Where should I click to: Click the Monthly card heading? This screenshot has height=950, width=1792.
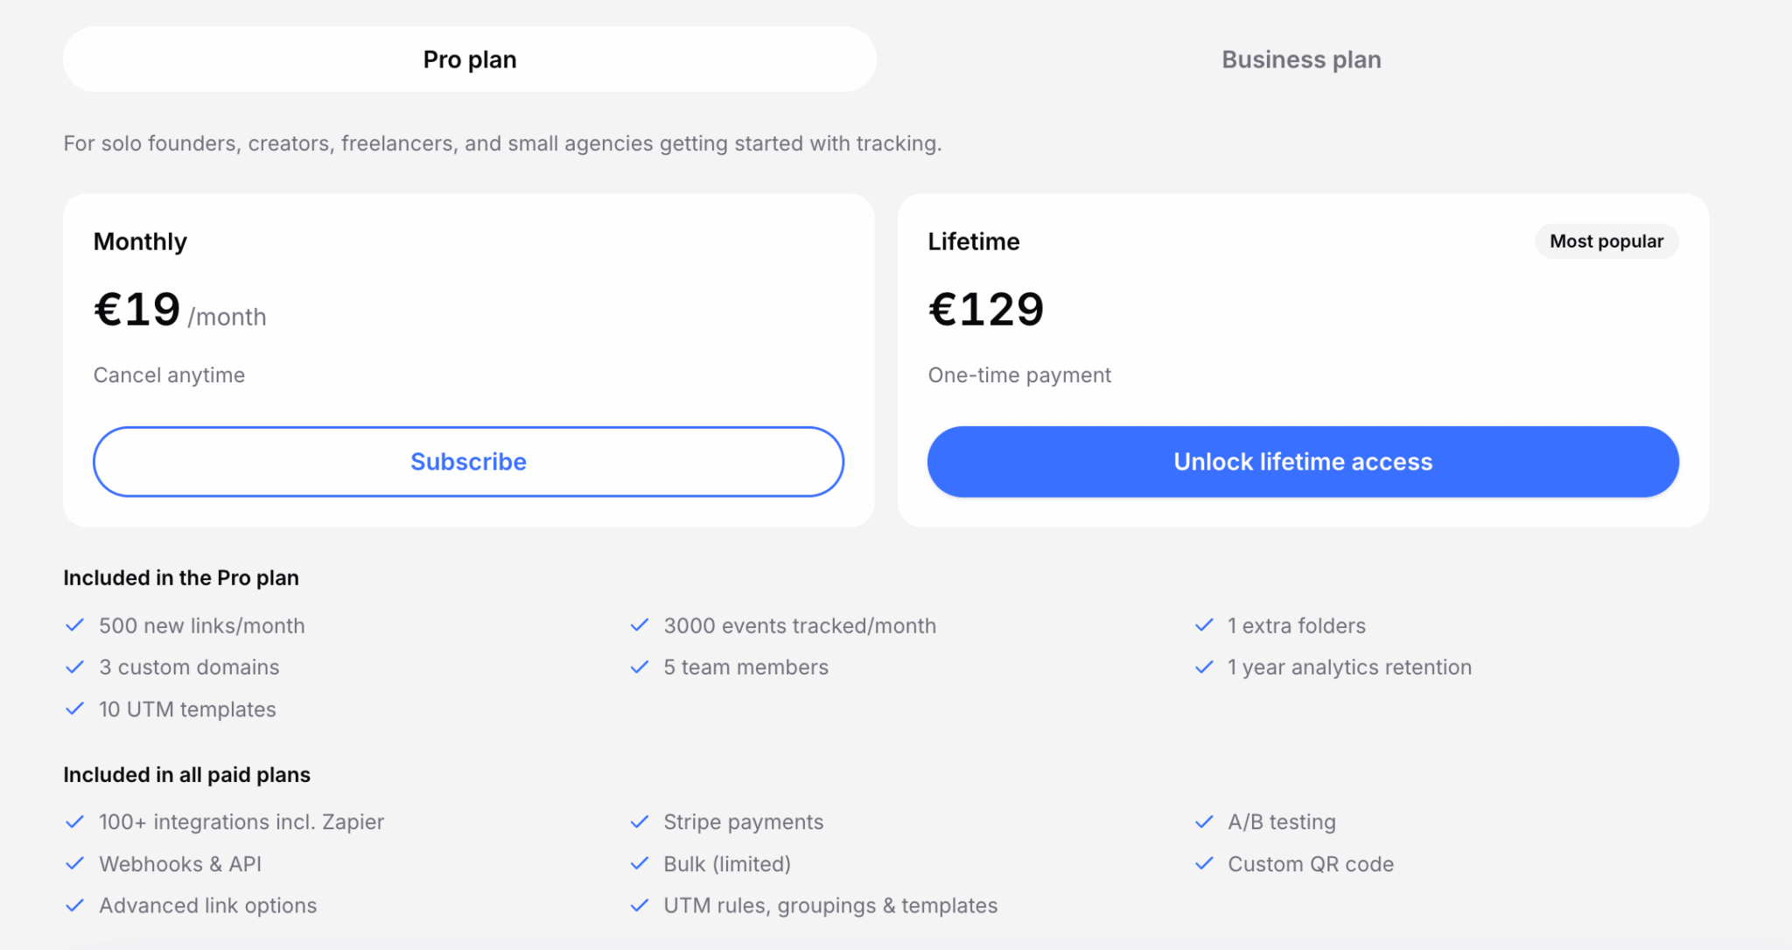pyautogui.click(x=140, y=241)
